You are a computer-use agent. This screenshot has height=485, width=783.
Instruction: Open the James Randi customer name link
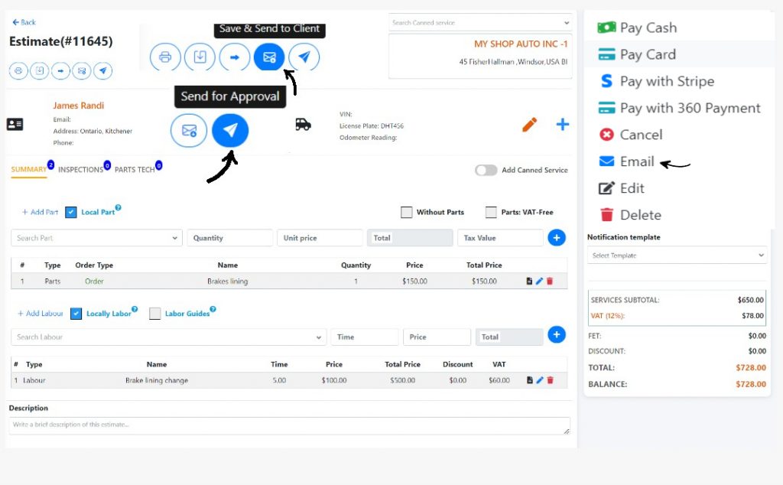click(x=79, y=106)
